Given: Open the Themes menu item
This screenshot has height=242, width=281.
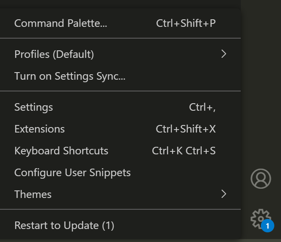Looking at the screenshot, I should click(x=33, y=194).
